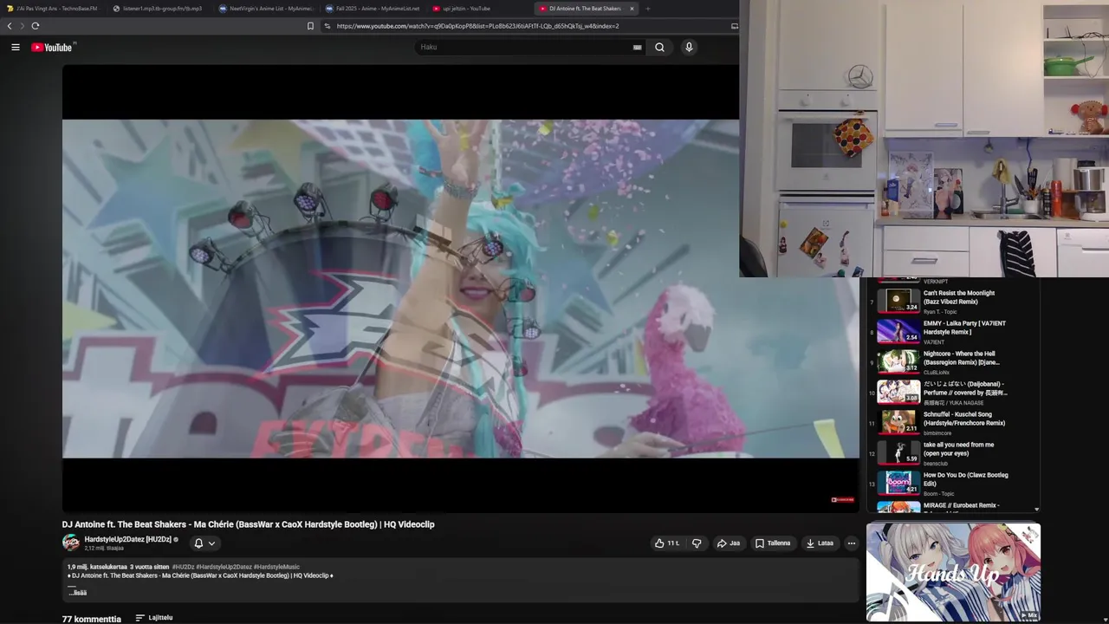Like the video with thumbs-up
The width and height of the screenshot is (1109, 624).
[666, 543]
